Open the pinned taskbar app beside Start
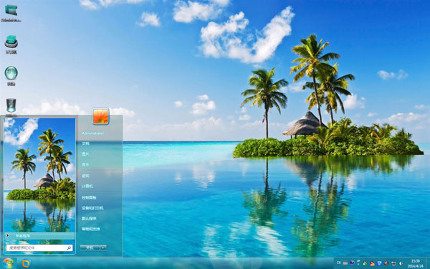Screen dimensions: 430x269 tap(27, 263)
